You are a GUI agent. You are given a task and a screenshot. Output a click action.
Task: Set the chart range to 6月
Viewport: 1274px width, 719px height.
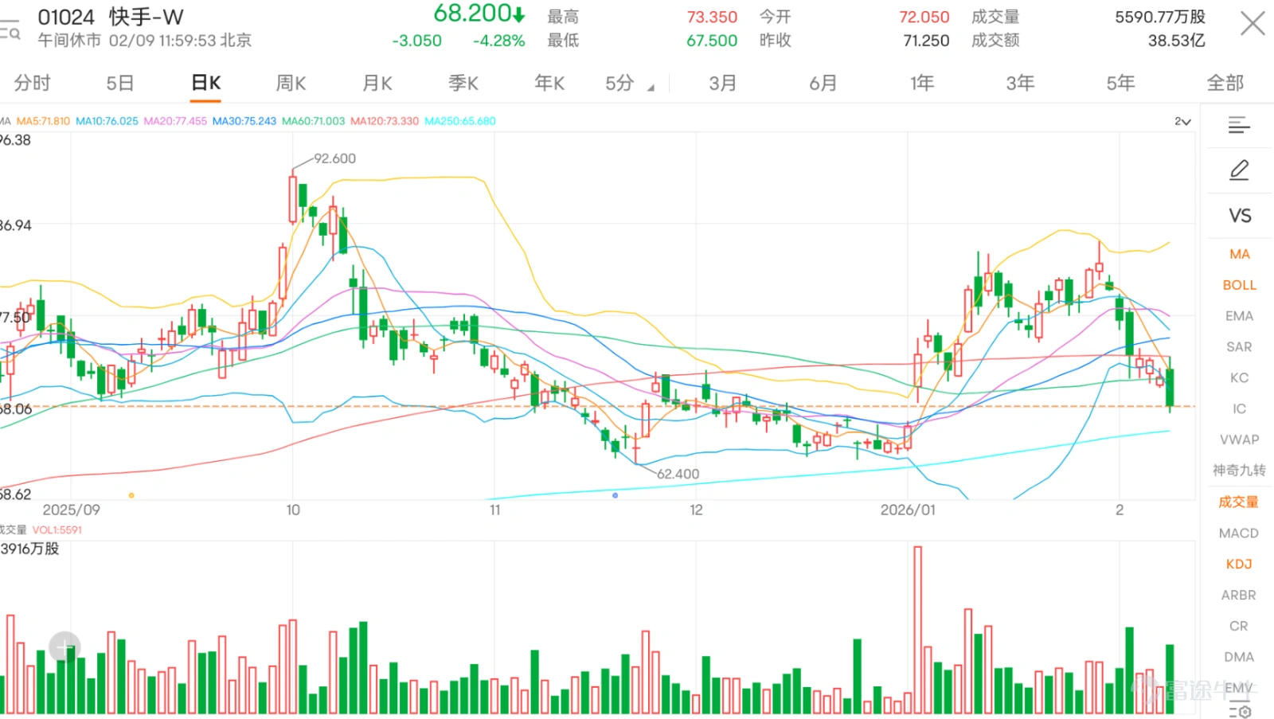[x=823, y=83]
